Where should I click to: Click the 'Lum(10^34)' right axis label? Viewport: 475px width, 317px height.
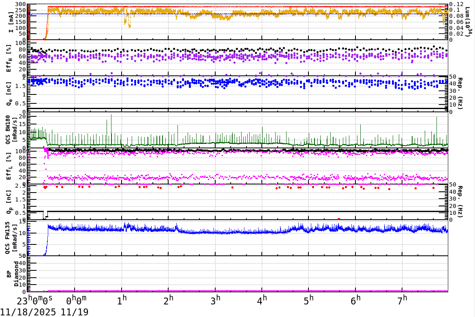(469, 22)
